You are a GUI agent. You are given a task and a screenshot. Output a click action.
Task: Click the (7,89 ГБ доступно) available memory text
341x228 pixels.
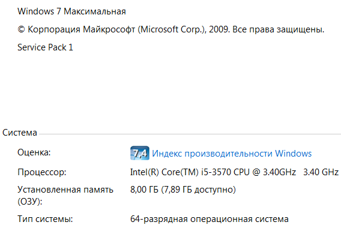(x=198, y=190)
